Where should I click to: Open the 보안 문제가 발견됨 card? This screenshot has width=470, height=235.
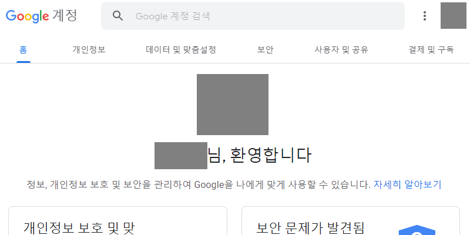pyautogui.click(x=351, y=221)
